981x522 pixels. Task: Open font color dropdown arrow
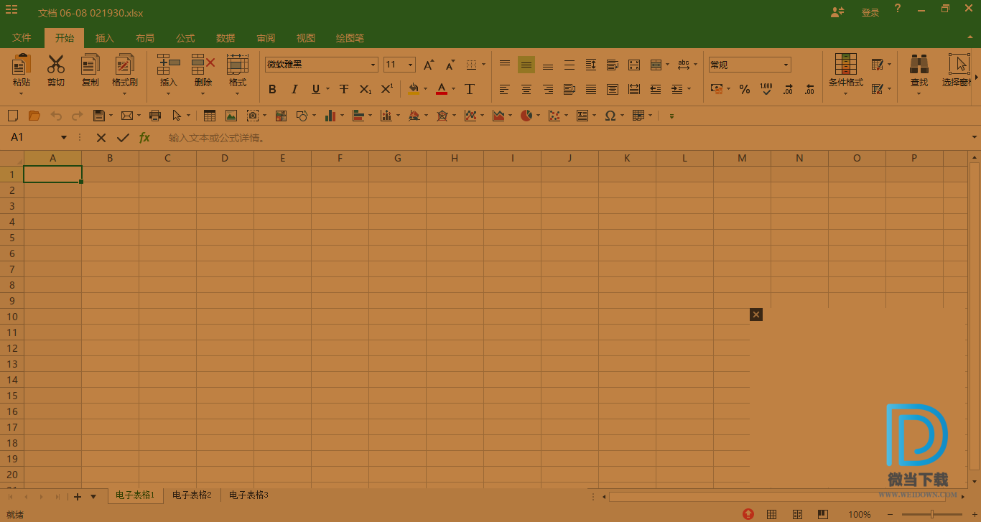click(454, 89)
